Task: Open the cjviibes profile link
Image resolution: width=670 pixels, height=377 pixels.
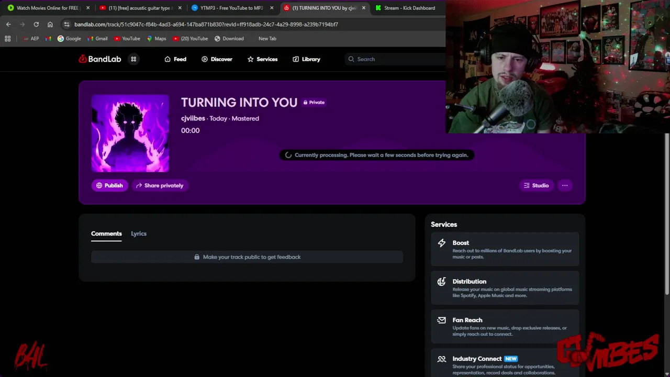Action: (193, 118)
